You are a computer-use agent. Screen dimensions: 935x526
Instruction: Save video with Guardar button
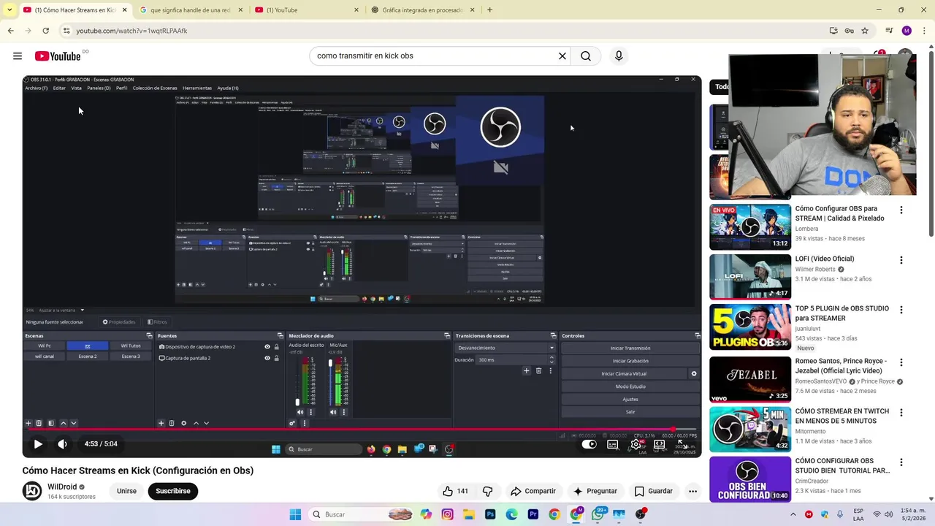coord(654,491)
